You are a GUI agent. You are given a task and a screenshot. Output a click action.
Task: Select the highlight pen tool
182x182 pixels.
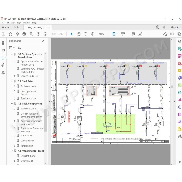point(140,34)
